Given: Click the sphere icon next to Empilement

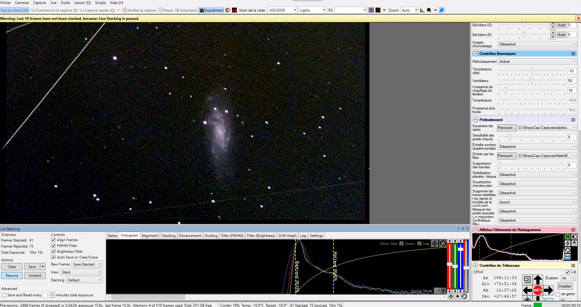Looking at the screenshot, I should click(x=228, y=10).
